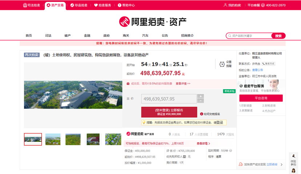Open the 司法 navigation item
301x174 pixels.
(x=48, y=36)
